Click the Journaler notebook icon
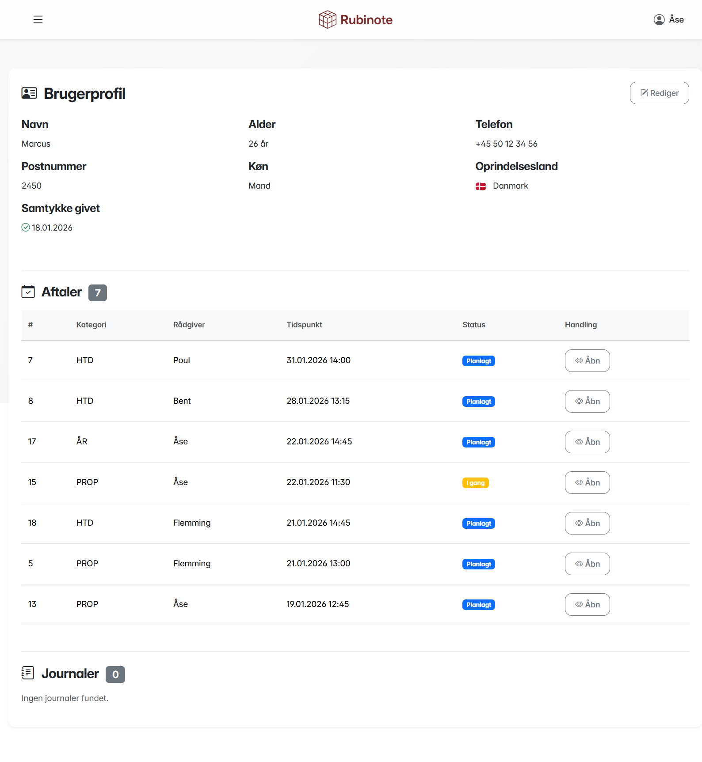The height and width of the screenshot is (762, 702). (28, 673)
